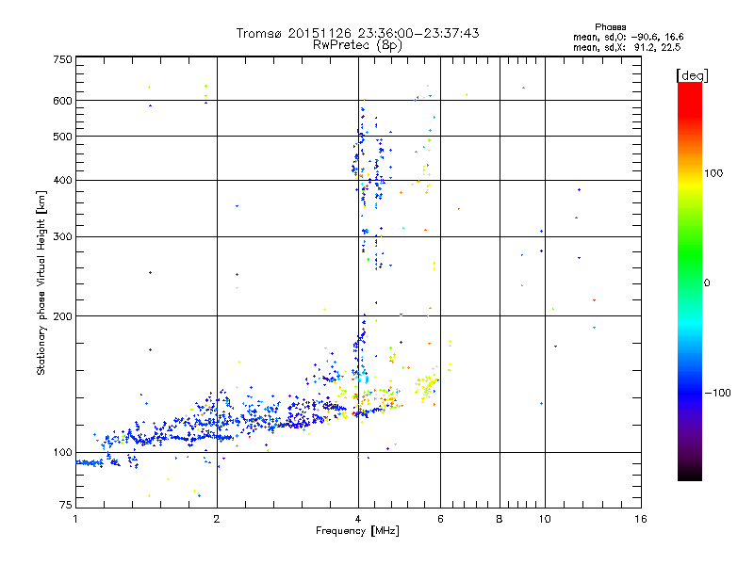
Task: Click the x-axis tick label '4'
Action: (358, 519)
